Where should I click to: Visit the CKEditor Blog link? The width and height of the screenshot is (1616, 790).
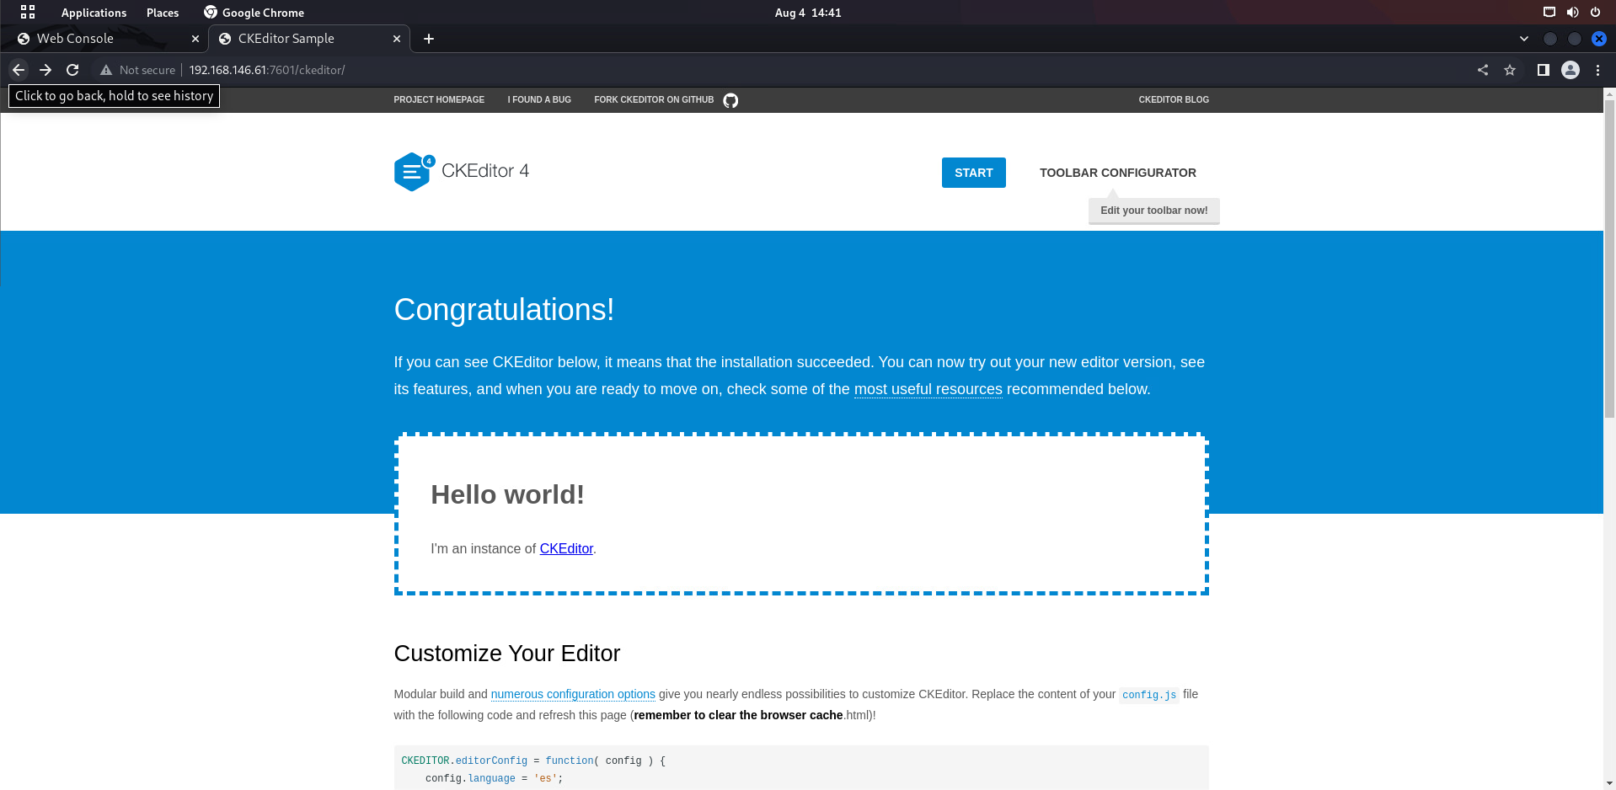[x=1174, y=99]
